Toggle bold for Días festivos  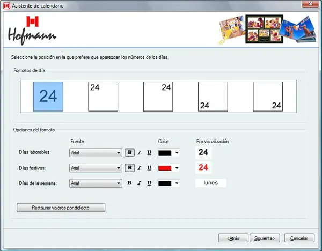(x=129, y=168)
